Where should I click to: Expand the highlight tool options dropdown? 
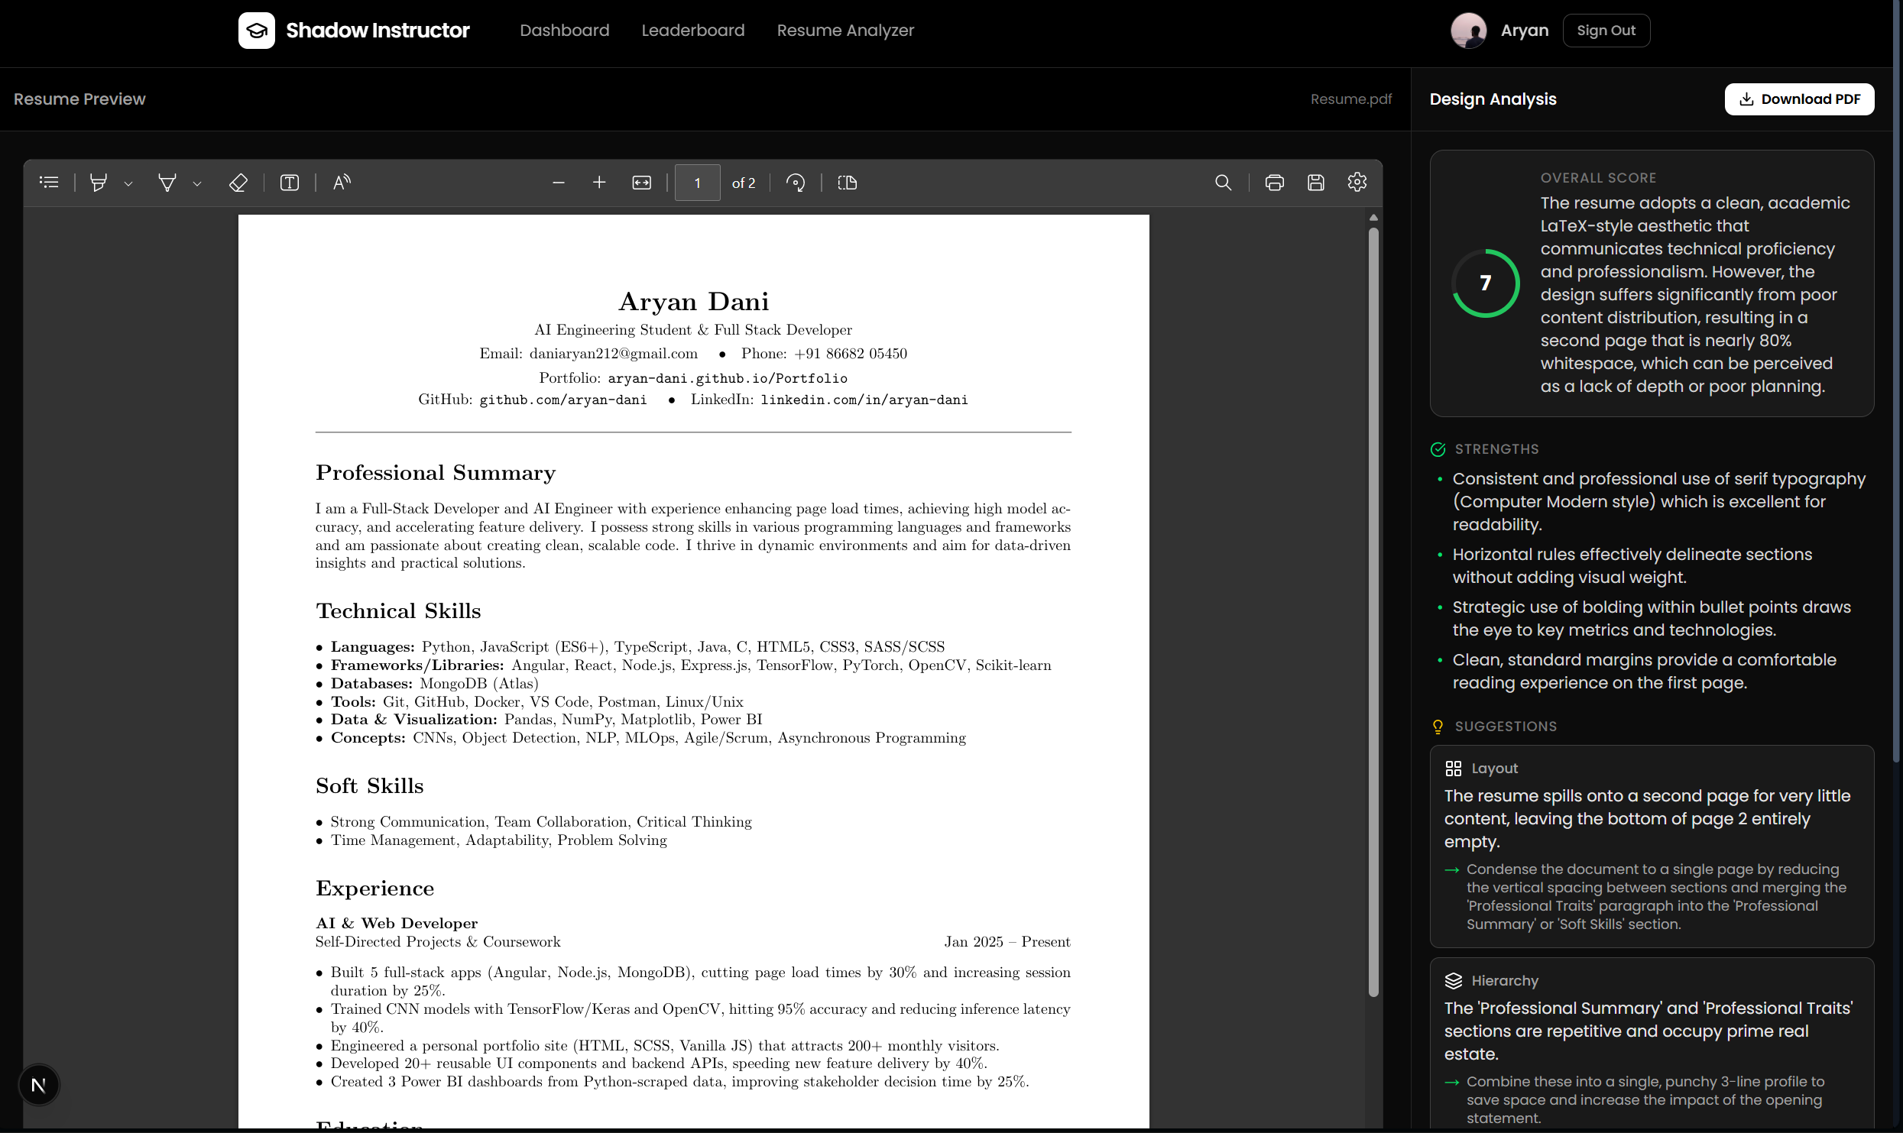click(x=128, y=183)
